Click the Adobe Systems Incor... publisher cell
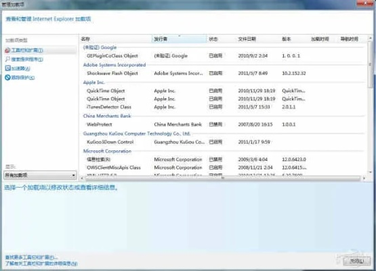Image resolution: width=376 pixels, height=271 pixels. (178, 73)
